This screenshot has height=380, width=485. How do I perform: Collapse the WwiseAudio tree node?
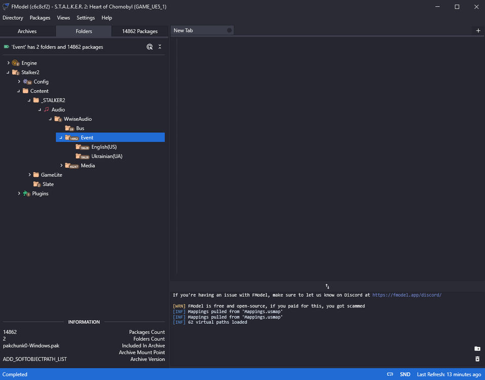tap(50, 119)
